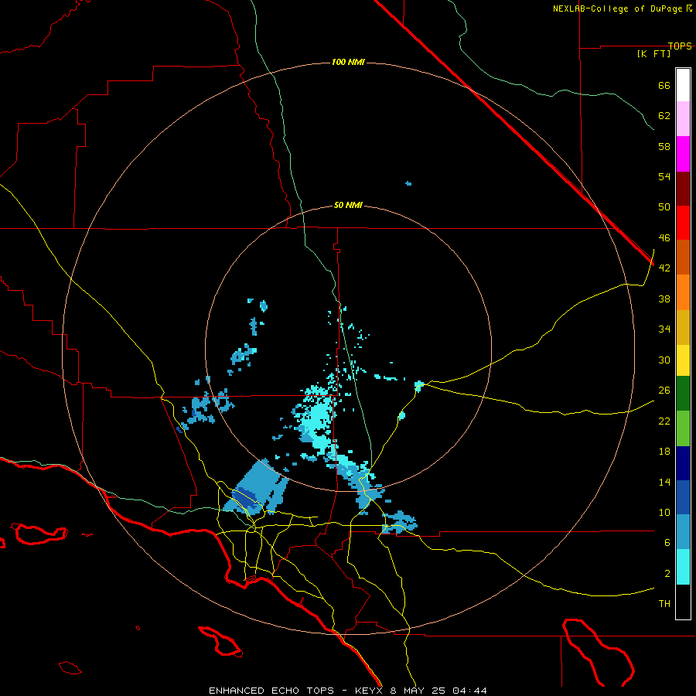Click the ENHANCED ECHO TOPS caption text
Screen dimensions: 696x696
(x=271, y=691)
